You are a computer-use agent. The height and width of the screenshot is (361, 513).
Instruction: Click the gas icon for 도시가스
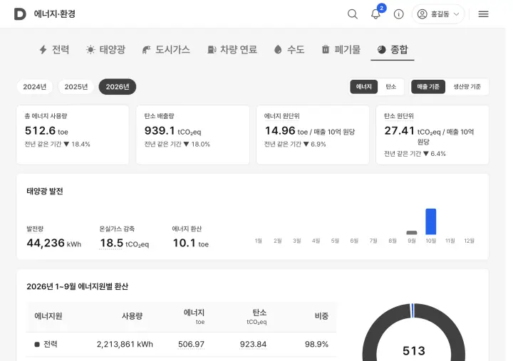point(146,50)
